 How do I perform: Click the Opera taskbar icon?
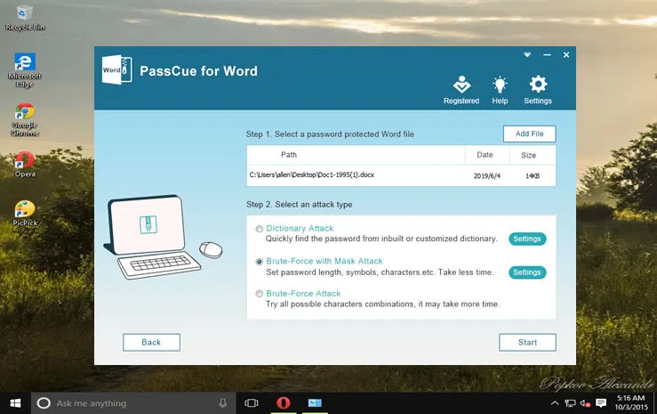coord(284,403)
